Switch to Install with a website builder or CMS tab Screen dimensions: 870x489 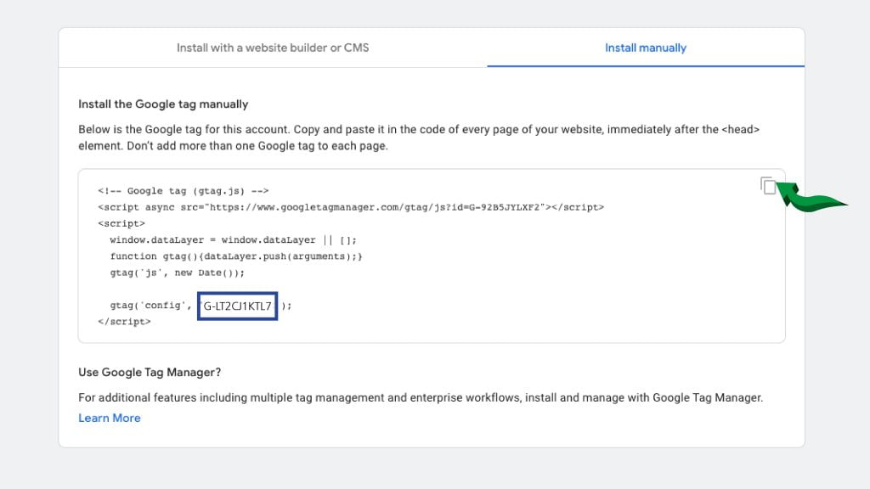click(x=273, y=48)
